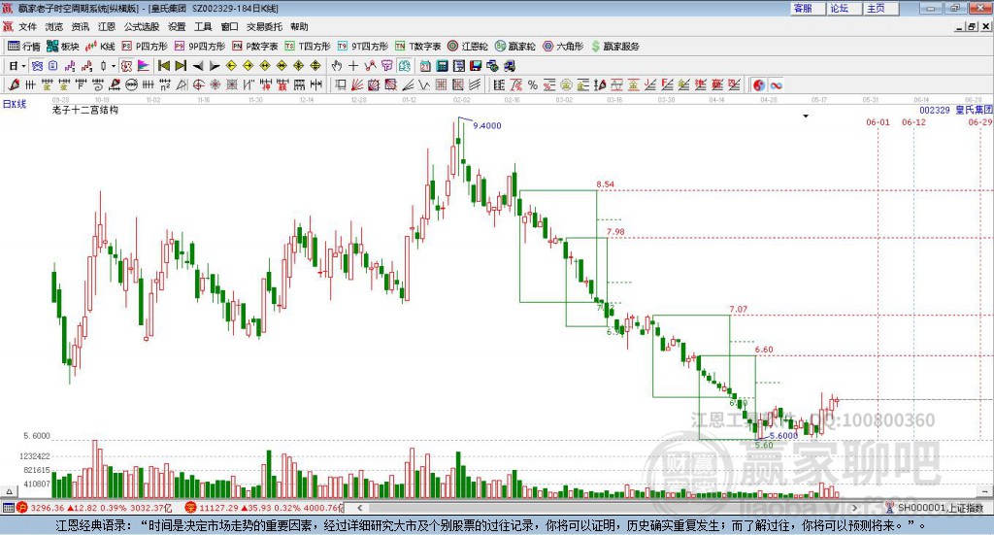
Task: Open the T数字表 tool
Action: pyautogui.click(x=417, y=47)
